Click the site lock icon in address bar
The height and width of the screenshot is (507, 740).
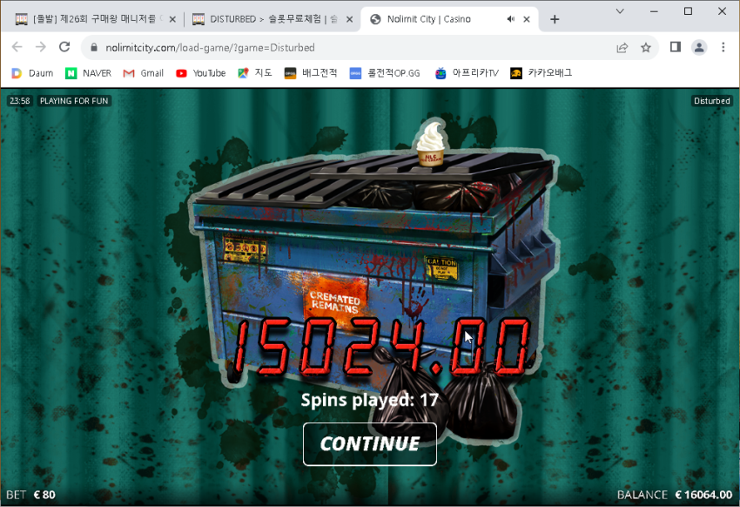point(94,48)
